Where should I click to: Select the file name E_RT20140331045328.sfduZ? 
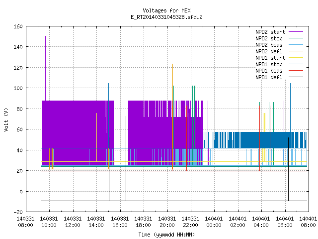pos(166,17)
